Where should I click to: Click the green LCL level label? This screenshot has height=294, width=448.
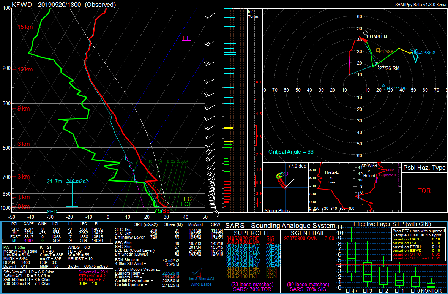[x=186, y=204]
